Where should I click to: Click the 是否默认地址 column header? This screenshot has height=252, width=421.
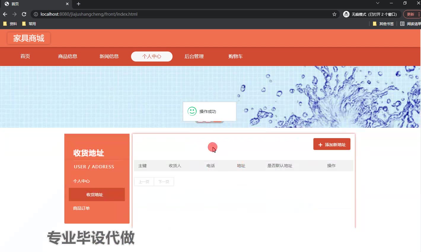(280, 166)
